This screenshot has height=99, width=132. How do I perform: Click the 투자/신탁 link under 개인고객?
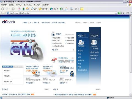(x=81, y=60)
